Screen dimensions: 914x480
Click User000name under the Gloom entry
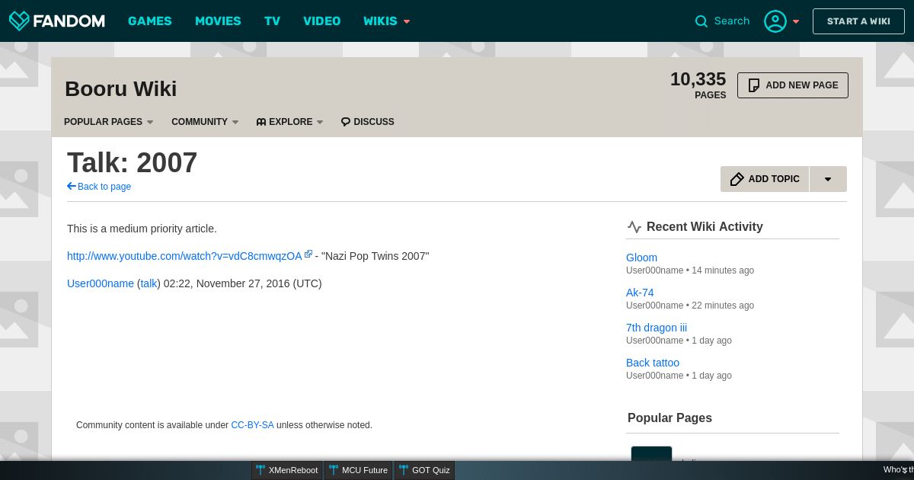tap(654, 270)
